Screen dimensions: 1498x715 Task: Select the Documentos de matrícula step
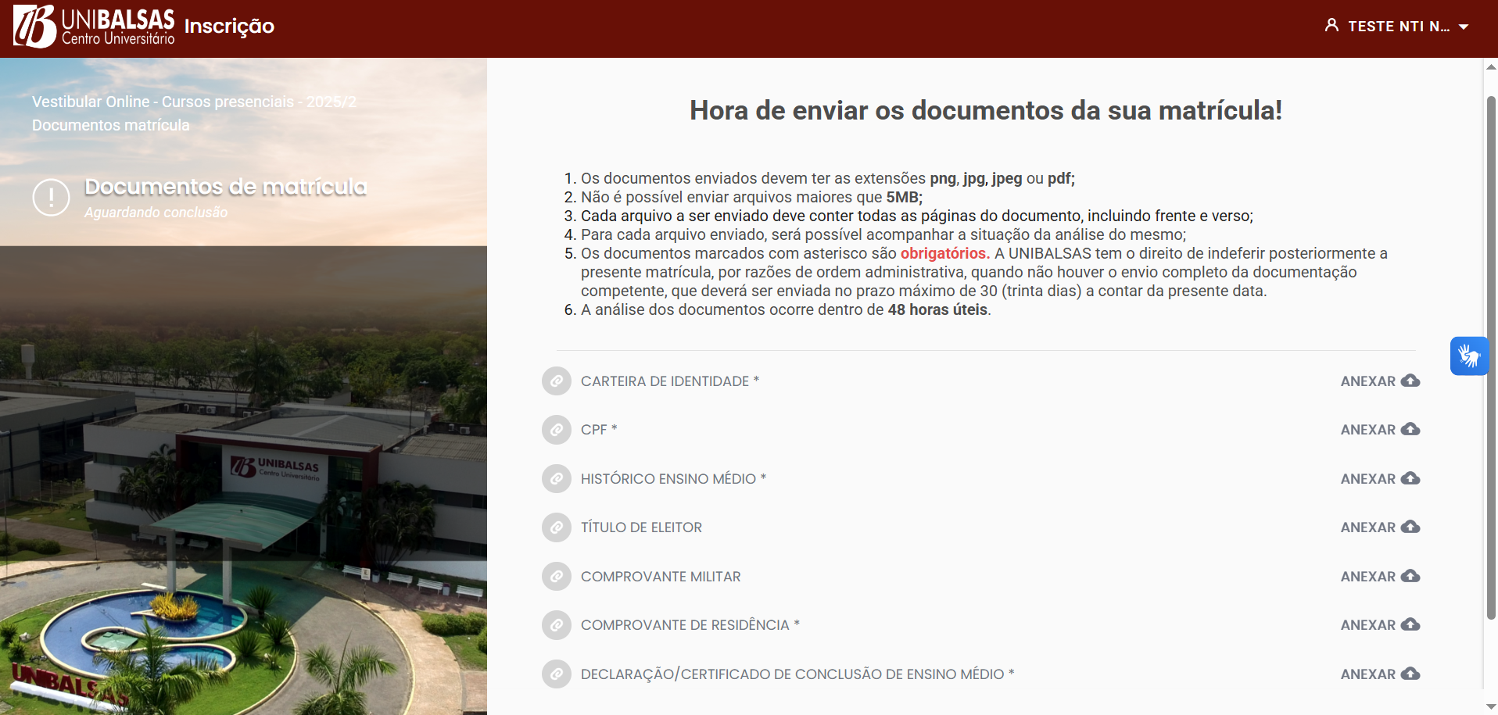pos(225,188)
